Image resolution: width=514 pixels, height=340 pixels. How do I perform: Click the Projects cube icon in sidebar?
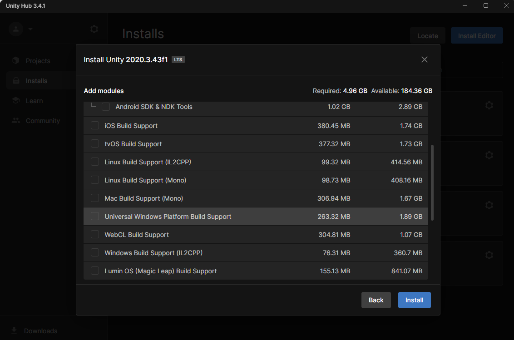(16, 61)
